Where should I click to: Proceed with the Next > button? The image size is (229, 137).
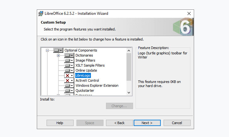147,123
